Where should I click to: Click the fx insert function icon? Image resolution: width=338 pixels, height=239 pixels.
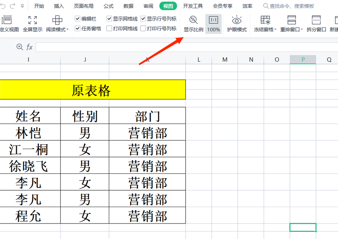point(29,47)
